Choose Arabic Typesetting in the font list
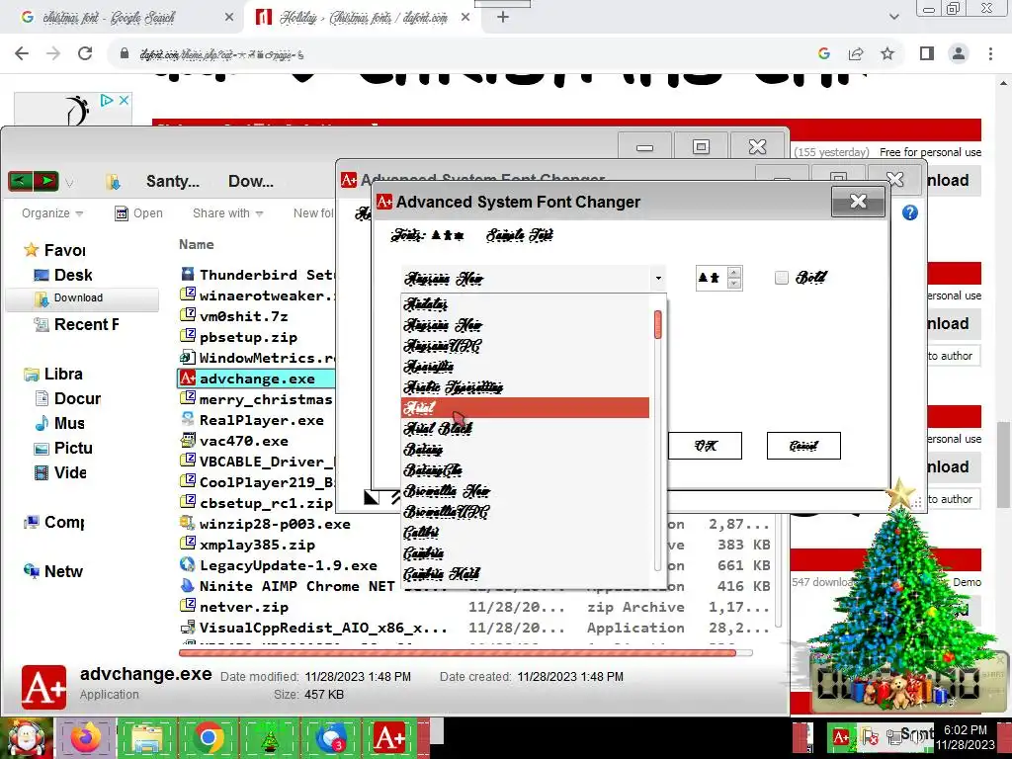 click(x=526, y=387)
